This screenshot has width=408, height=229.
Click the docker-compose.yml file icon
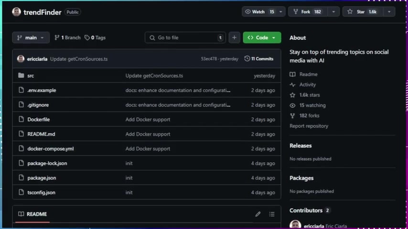tap(21, 148)
